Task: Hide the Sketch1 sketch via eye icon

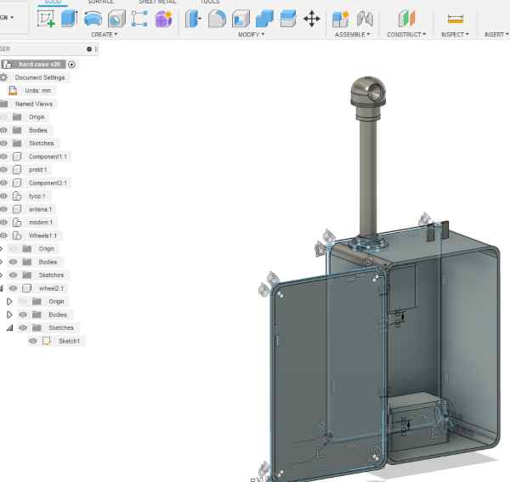Action: coord(33,341)
